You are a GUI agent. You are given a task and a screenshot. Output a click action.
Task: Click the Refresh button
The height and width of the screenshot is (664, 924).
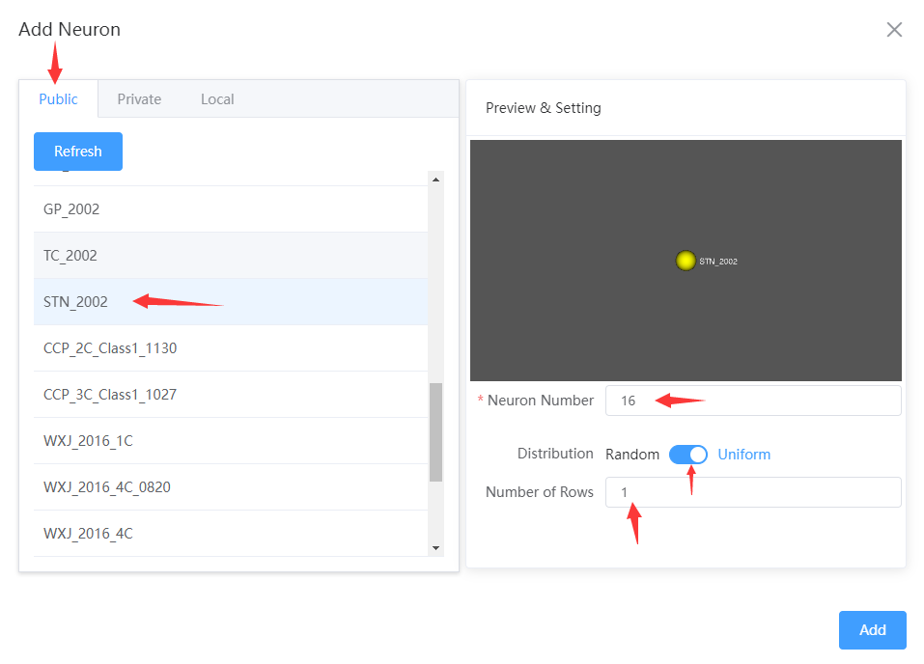(x=78, y=152)
